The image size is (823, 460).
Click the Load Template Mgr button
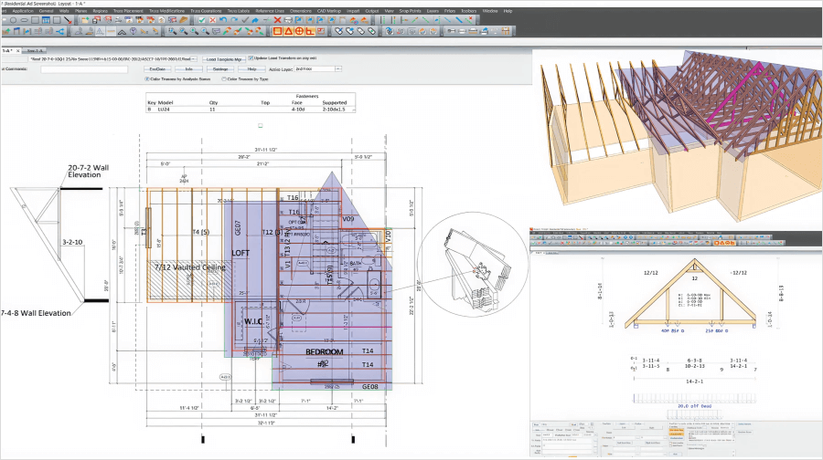pyautogui.click(x=224, y=59)
